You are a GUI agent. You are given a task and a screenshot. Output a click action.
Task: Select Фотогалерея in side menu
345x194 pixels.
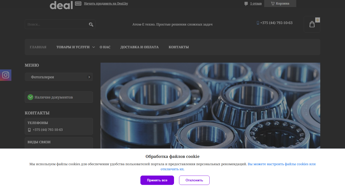tap(59, 77)
